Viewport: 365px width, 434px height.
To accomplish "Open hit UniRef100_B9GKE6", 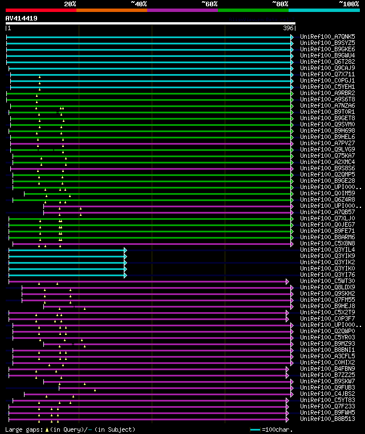I will pos(327,49).
